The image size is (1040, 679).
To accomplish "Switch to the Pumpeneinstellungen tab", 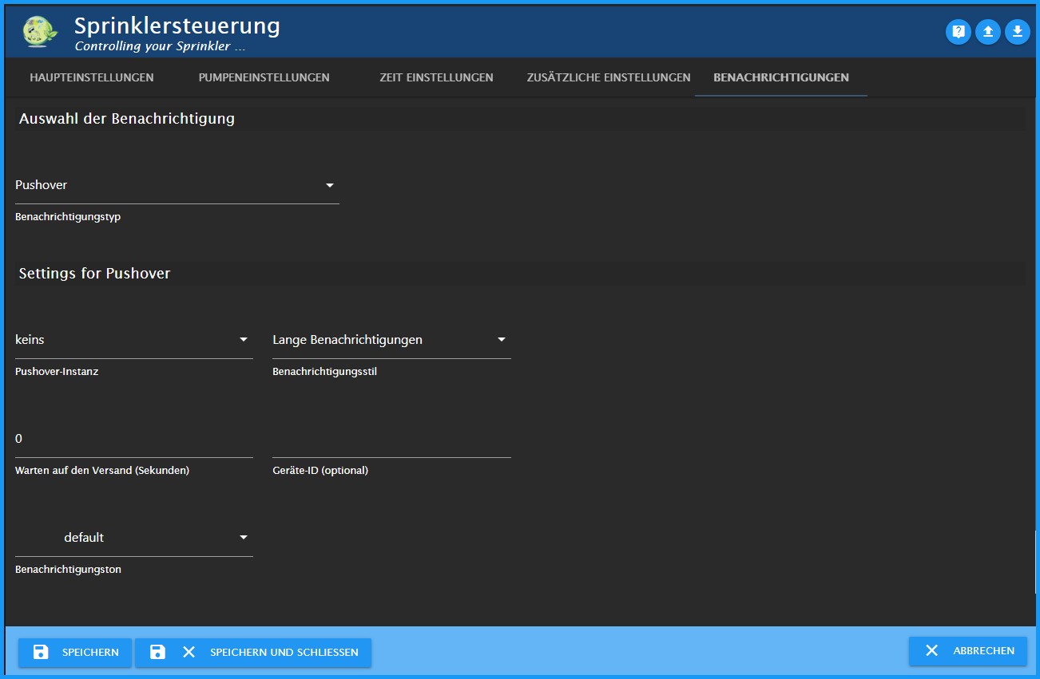I will 264,77.
